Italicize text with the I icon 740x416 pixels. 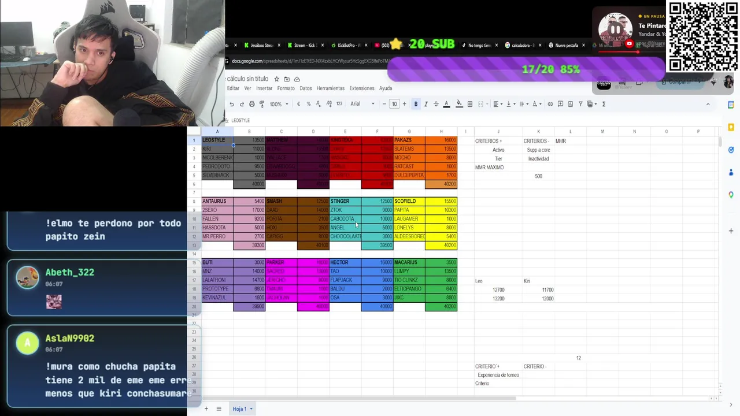[x=425, y=104]
